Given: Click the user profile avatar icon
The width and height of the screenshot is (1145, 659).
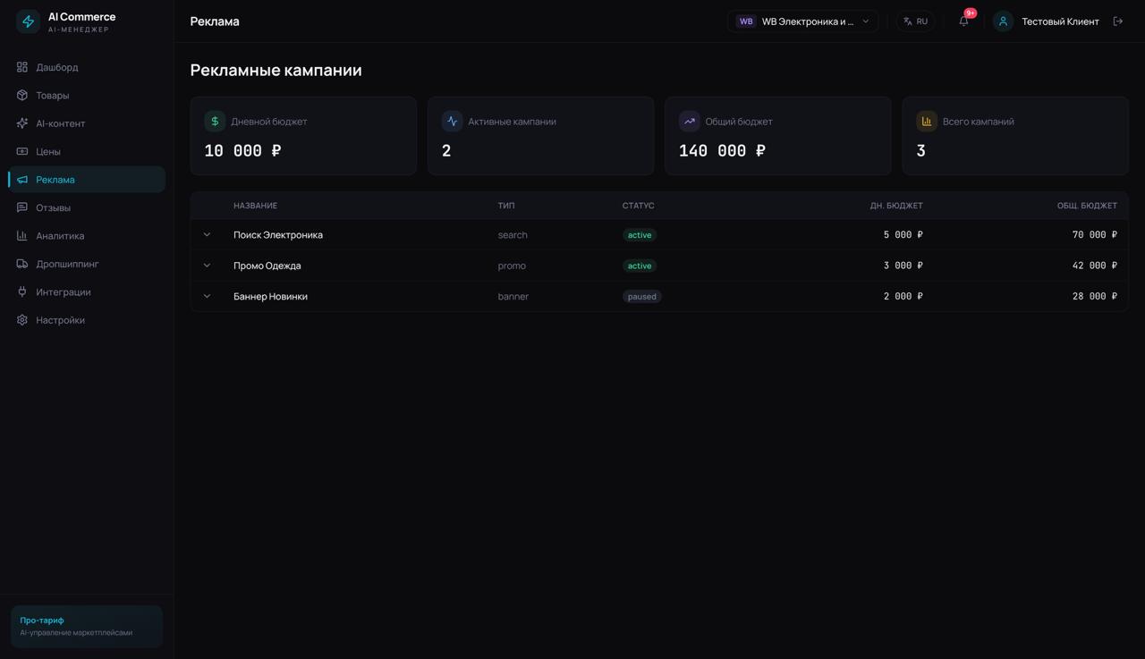Looking at the screenshot, I should point(1003,21).
